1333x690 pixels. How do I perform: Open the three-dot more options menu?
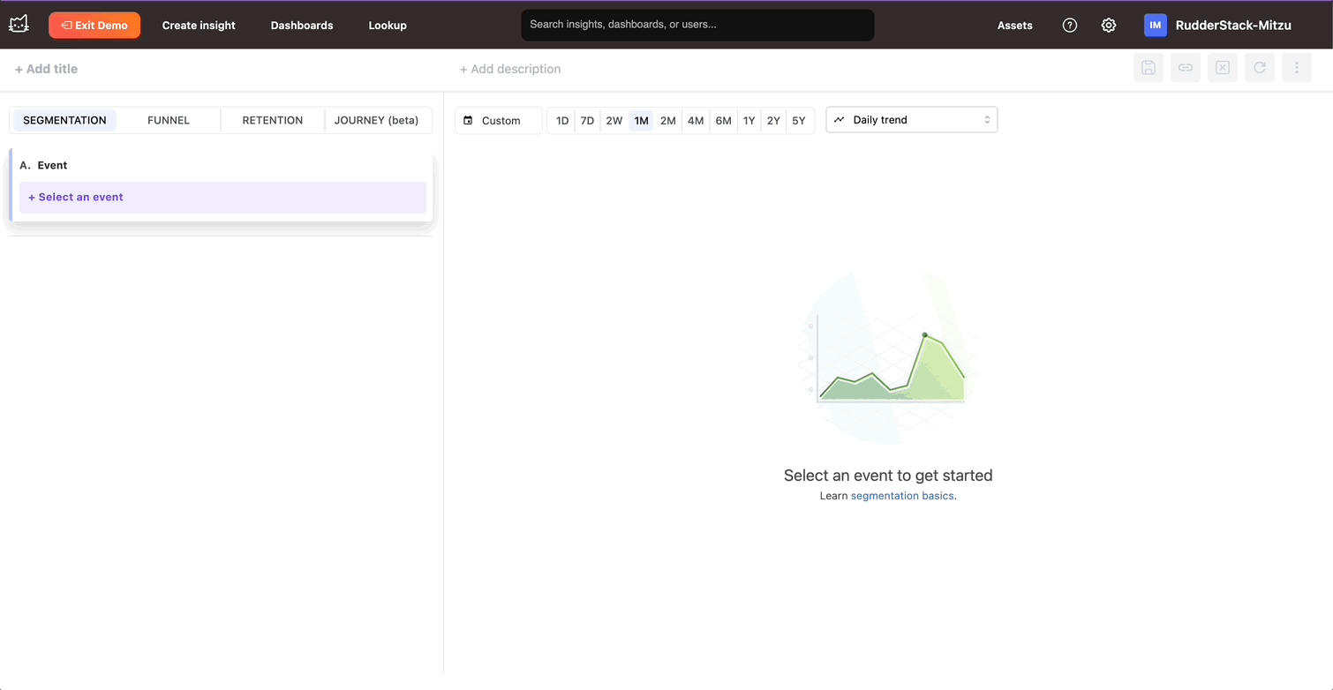(1297, 68)
